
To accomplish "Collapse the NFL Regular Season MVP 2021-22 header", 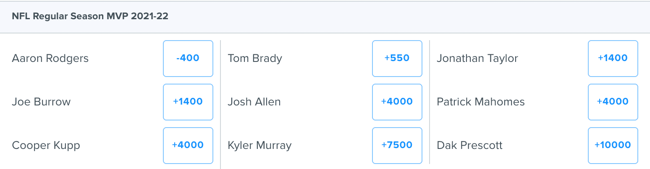I will (x=325, y=17).
